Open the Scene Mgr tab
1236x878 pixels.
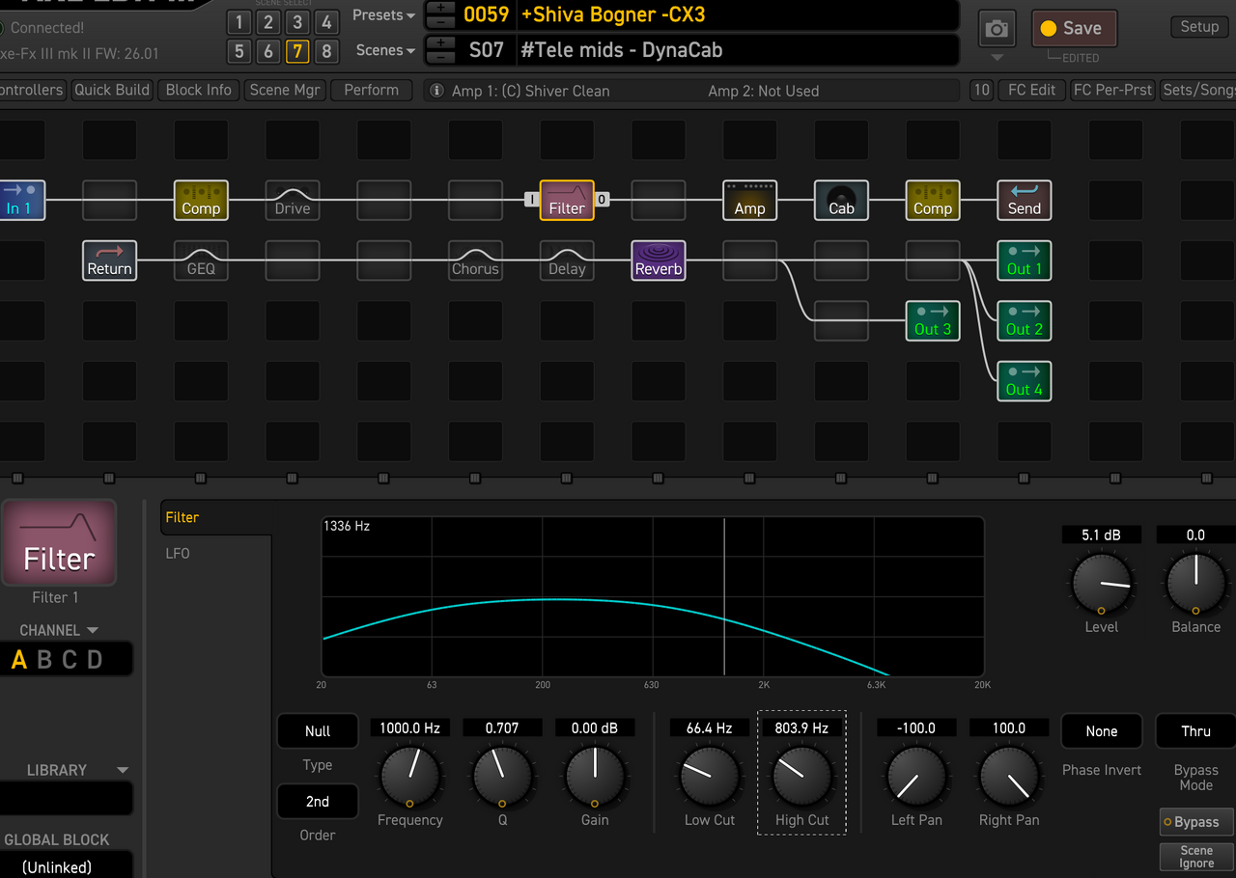[x=285, y=90]
